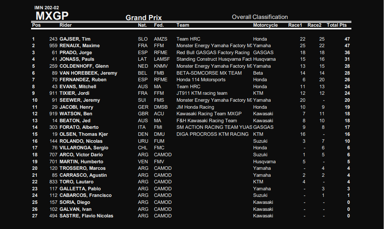Select rider VILLARONGA, Sergio

click(x=83, y=148)
